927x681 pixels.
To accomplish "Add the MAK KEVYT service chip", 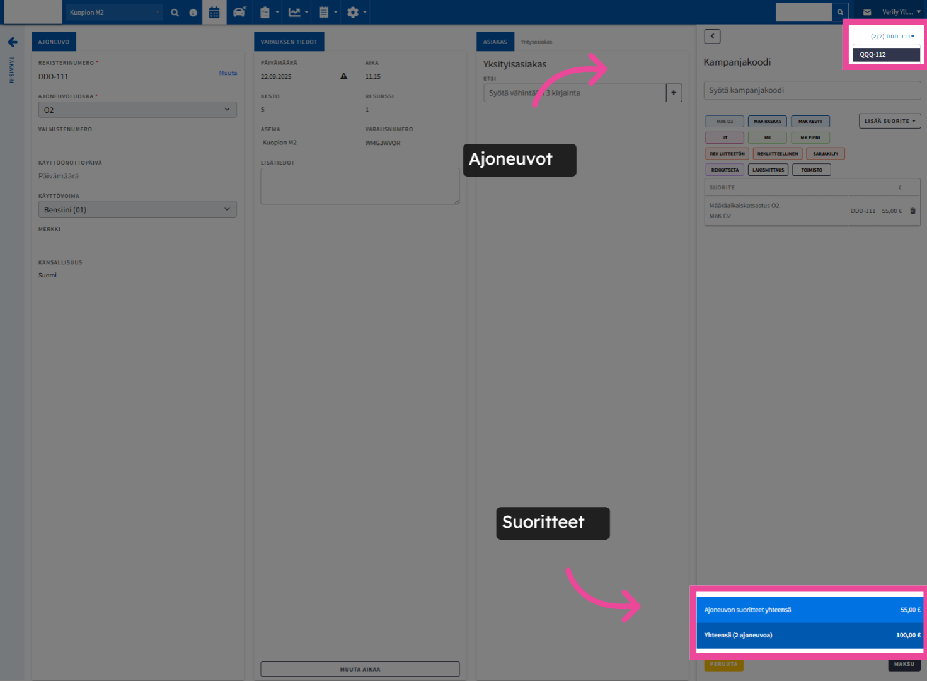I will click(810, 121).
